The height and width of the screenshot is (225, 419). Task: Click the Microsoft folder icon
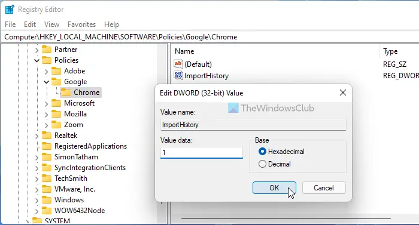click(56, 103)
